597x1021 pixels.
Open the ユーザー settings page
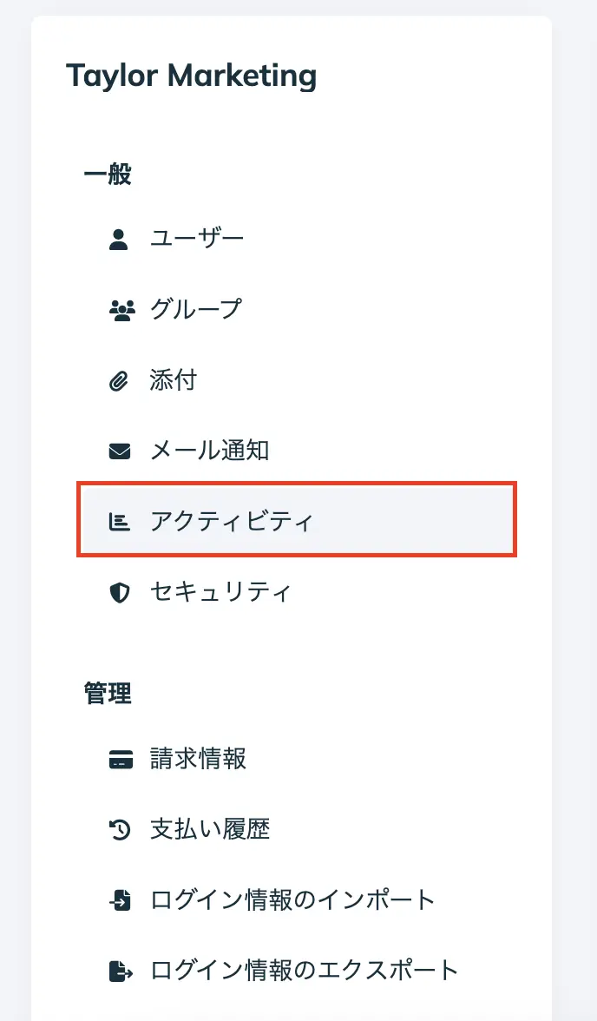click(197, 239)
